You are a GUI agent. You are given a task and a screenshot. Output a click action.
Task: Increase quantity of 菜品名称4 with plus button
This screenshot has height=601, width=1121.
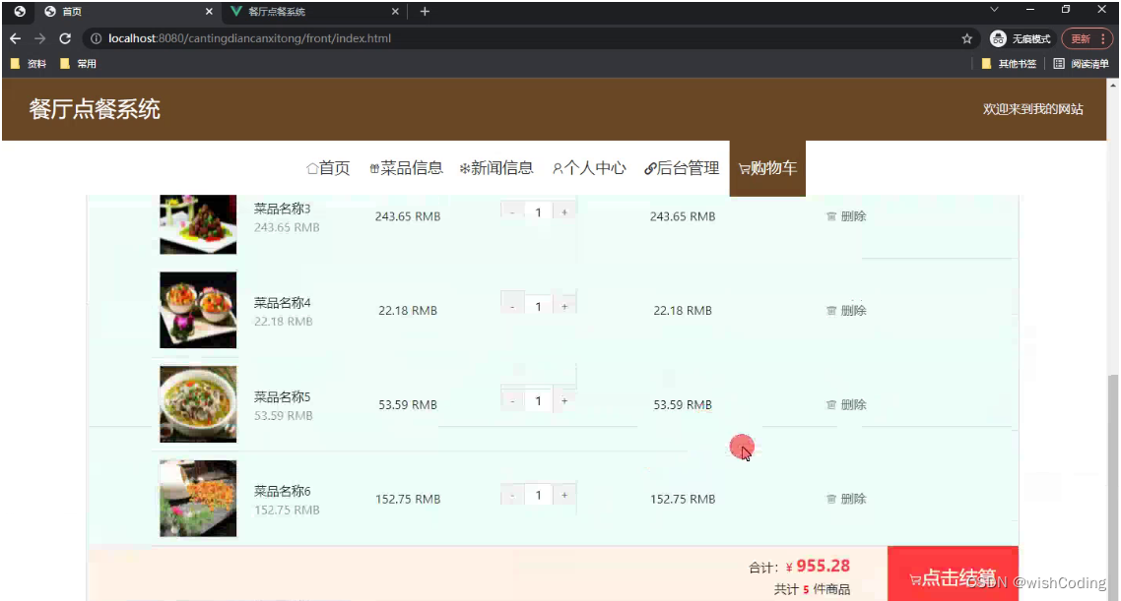tap(564, 305)
